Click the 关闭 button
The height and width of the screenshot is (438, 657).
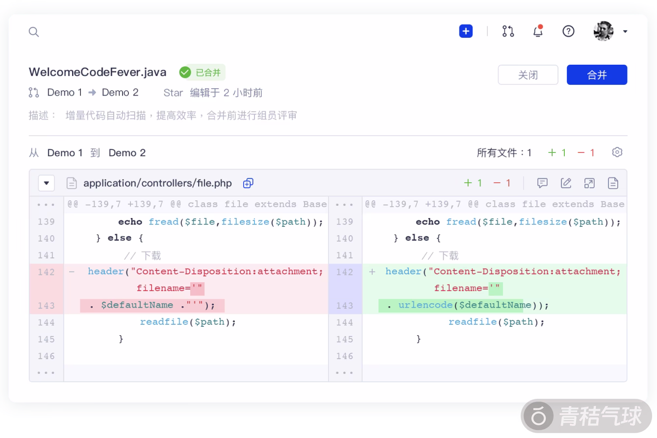[528, 75]
